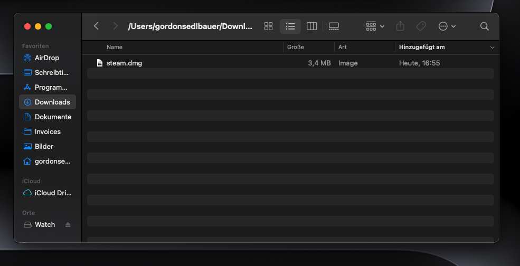This screenshot has height=266, width=520.
Task: Close the Finder window
Action: [x=27, y=26]
